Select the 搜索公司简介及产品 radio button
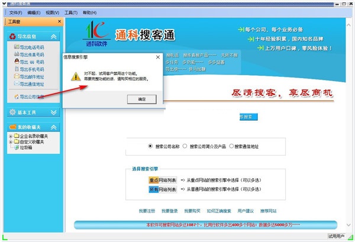 click(x=185, y=146)
